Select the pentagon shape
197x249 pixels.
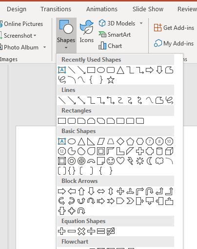130,141
